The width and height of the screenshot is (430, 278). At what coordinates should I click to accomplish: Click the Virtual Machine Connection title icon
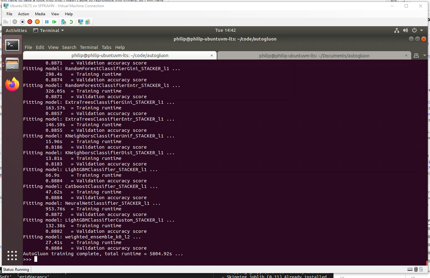click(x=6, y=6)
